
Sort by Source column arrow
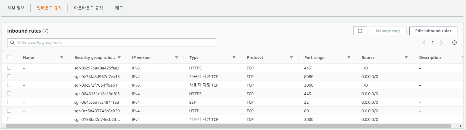point(406,57)
